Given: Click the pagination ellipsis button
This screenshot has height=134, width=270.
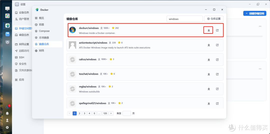Looking at the screenshot, I should coord(99,113).
